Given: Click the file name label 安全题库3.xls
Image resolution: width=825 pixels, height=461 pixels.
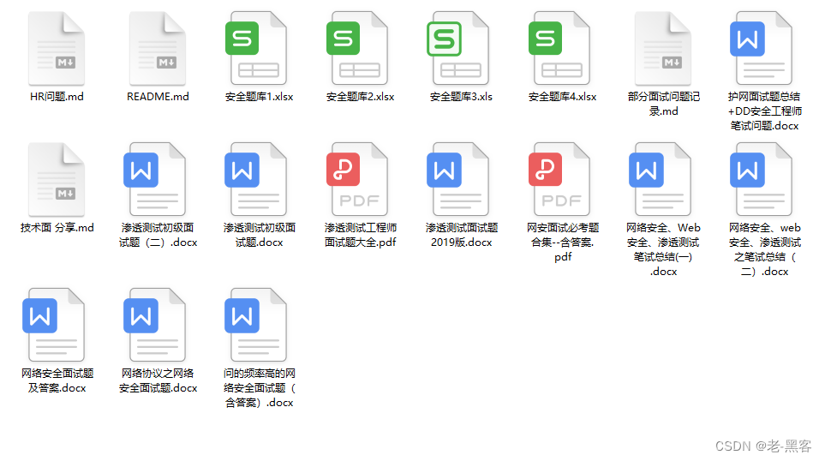Looking at the screenshot, I should pos(461,97).
